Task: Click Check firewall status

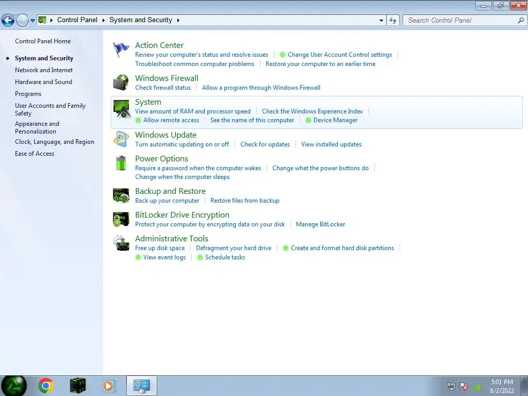Action: pos(163,88)
